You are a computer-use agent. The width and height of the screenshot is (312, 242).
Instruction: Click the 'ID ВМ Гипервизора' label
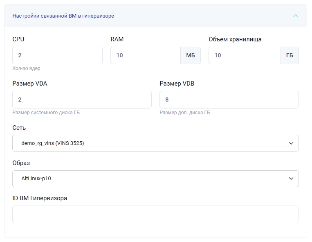(40, 198)
